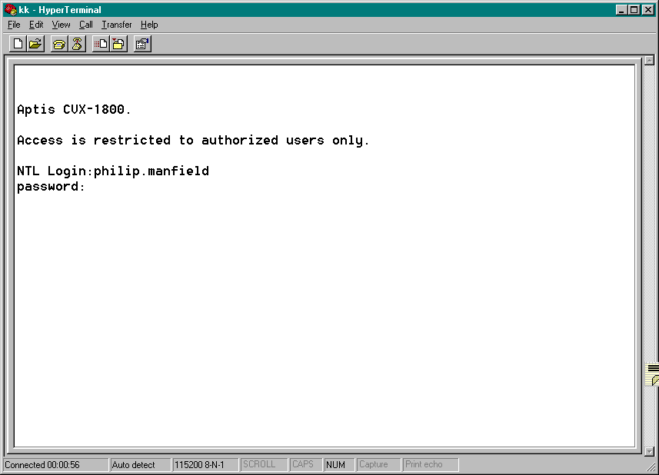The image size is (659, 475).
Task: Click the Open file folder icon
Action: pos(35,44)
